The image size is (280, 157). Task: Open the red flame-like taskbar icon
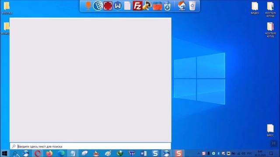(x=96, y=153)
